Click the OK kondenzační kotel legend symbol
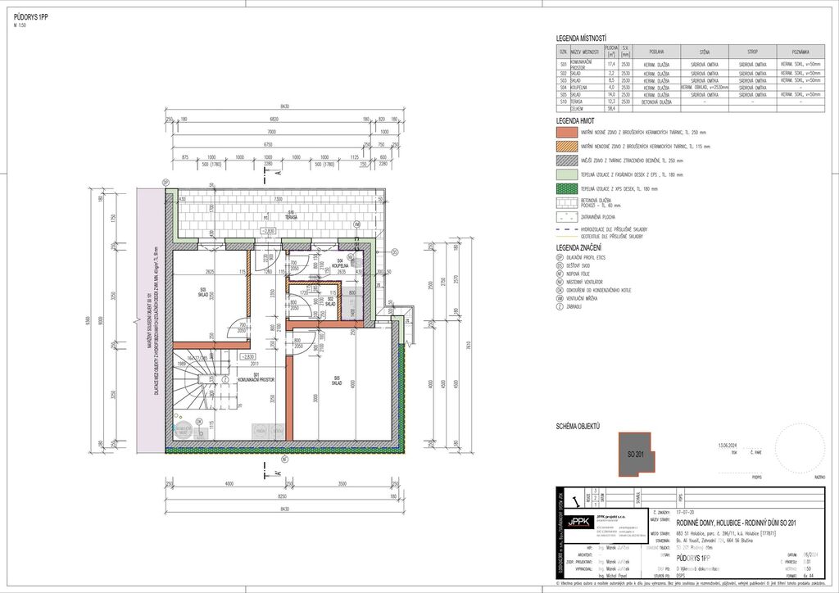The height and width of the screenshot is (593, 839). coord(560,290)
